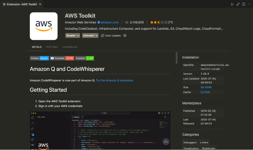
Task: Click the run play icon in the editor title bar
Action: [232, 4]
